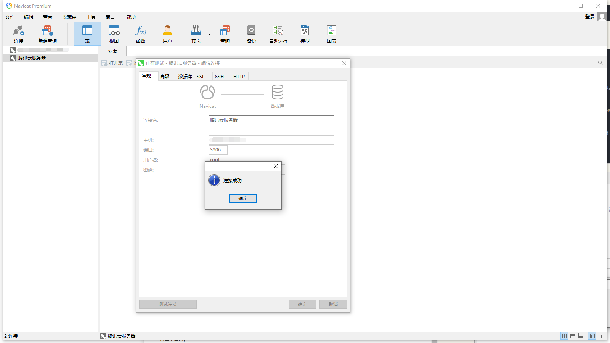The image size is (610, 343).
Task: Click the 腾讯云服务器 label in status bar
Action: [122, 336]
